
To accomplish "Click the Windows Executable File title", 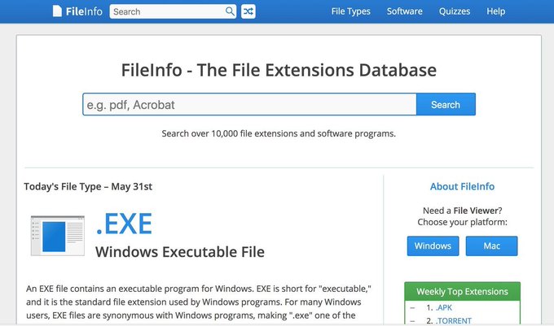I will click(x=179, y=252).
